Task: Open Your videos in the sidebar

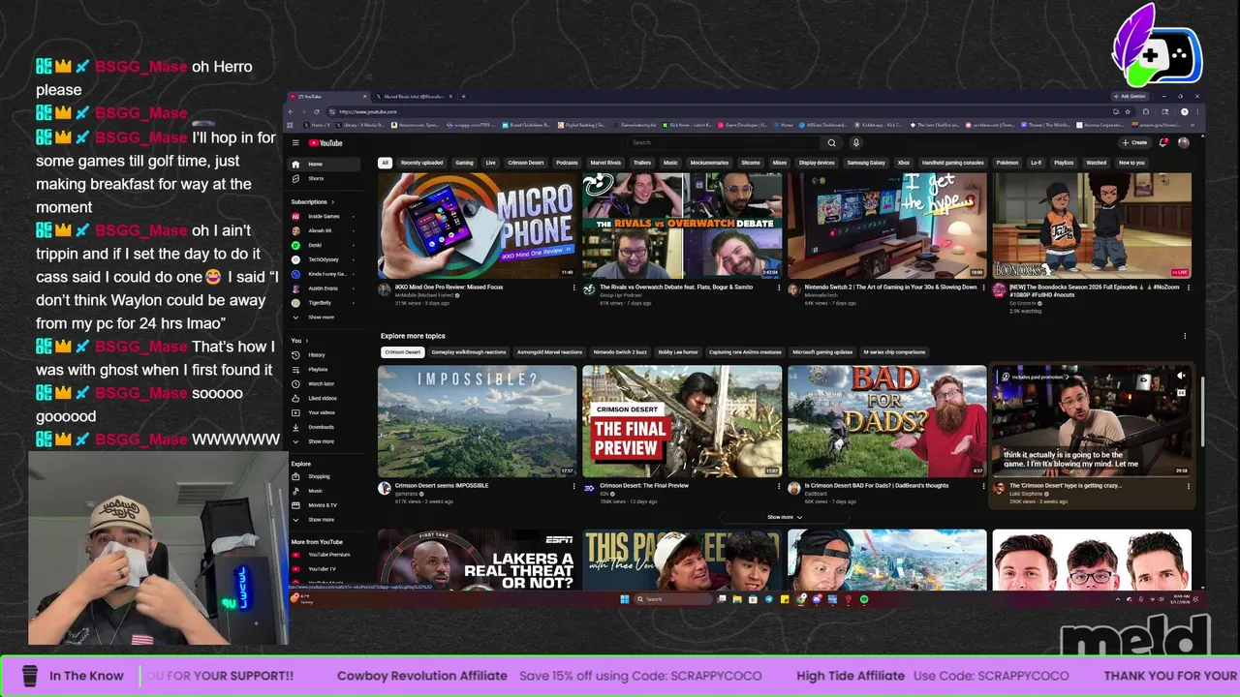Action: coord(325,412)
